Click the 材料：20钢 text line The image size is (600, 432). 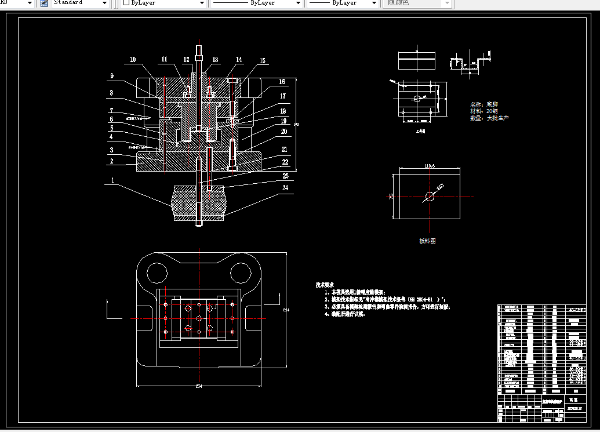484,111
